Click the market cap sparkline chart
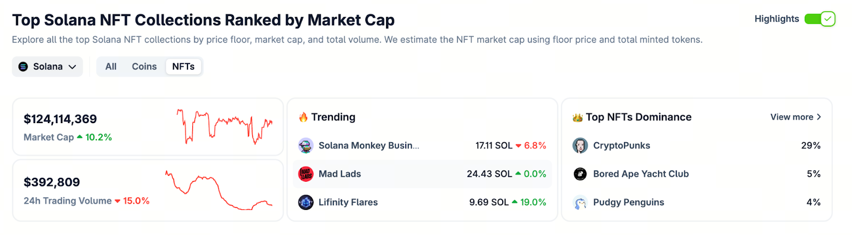The width and height of the screenshot is (852, 235). [x=224, y=126]
